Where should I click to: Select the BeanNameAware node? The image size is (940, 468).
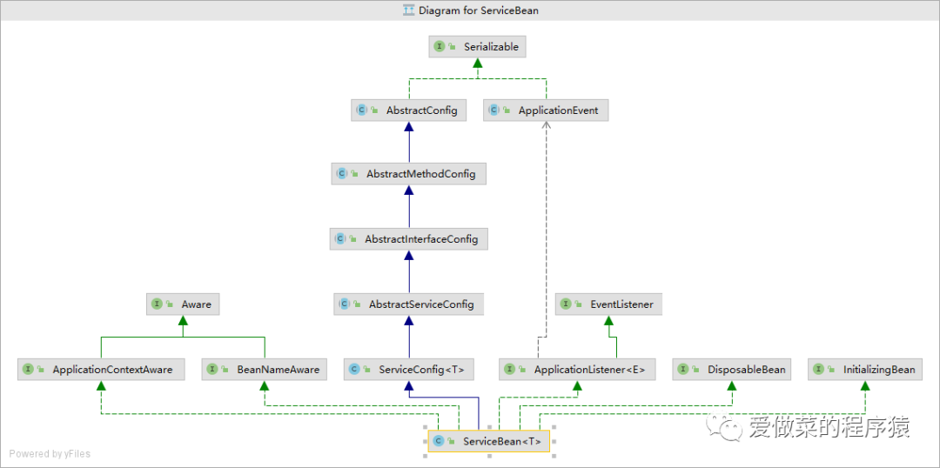(x=265, y=370)
